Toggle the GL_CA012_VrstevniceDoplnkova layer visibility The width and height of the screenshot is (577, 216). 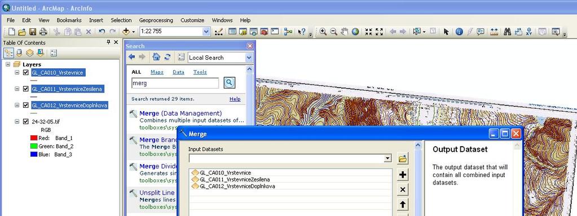(26, 105)
